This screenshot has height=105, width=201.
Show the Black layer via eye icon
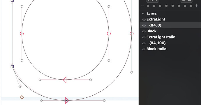144,31
